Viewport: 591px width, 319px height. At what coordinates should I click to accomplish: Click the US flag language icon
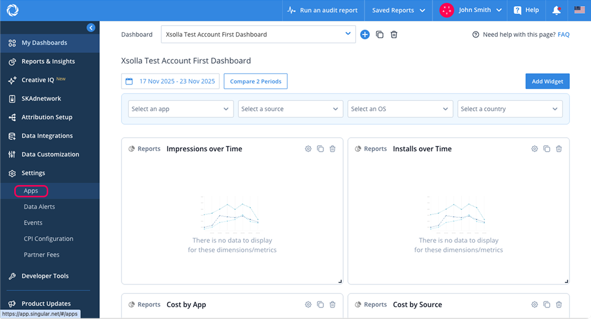579,10
